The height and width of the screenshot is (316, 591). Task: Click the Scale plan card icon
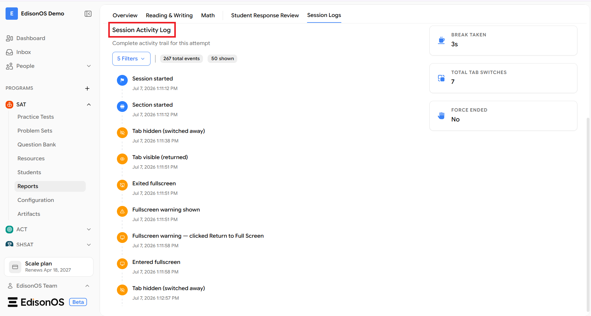[15, 267]
